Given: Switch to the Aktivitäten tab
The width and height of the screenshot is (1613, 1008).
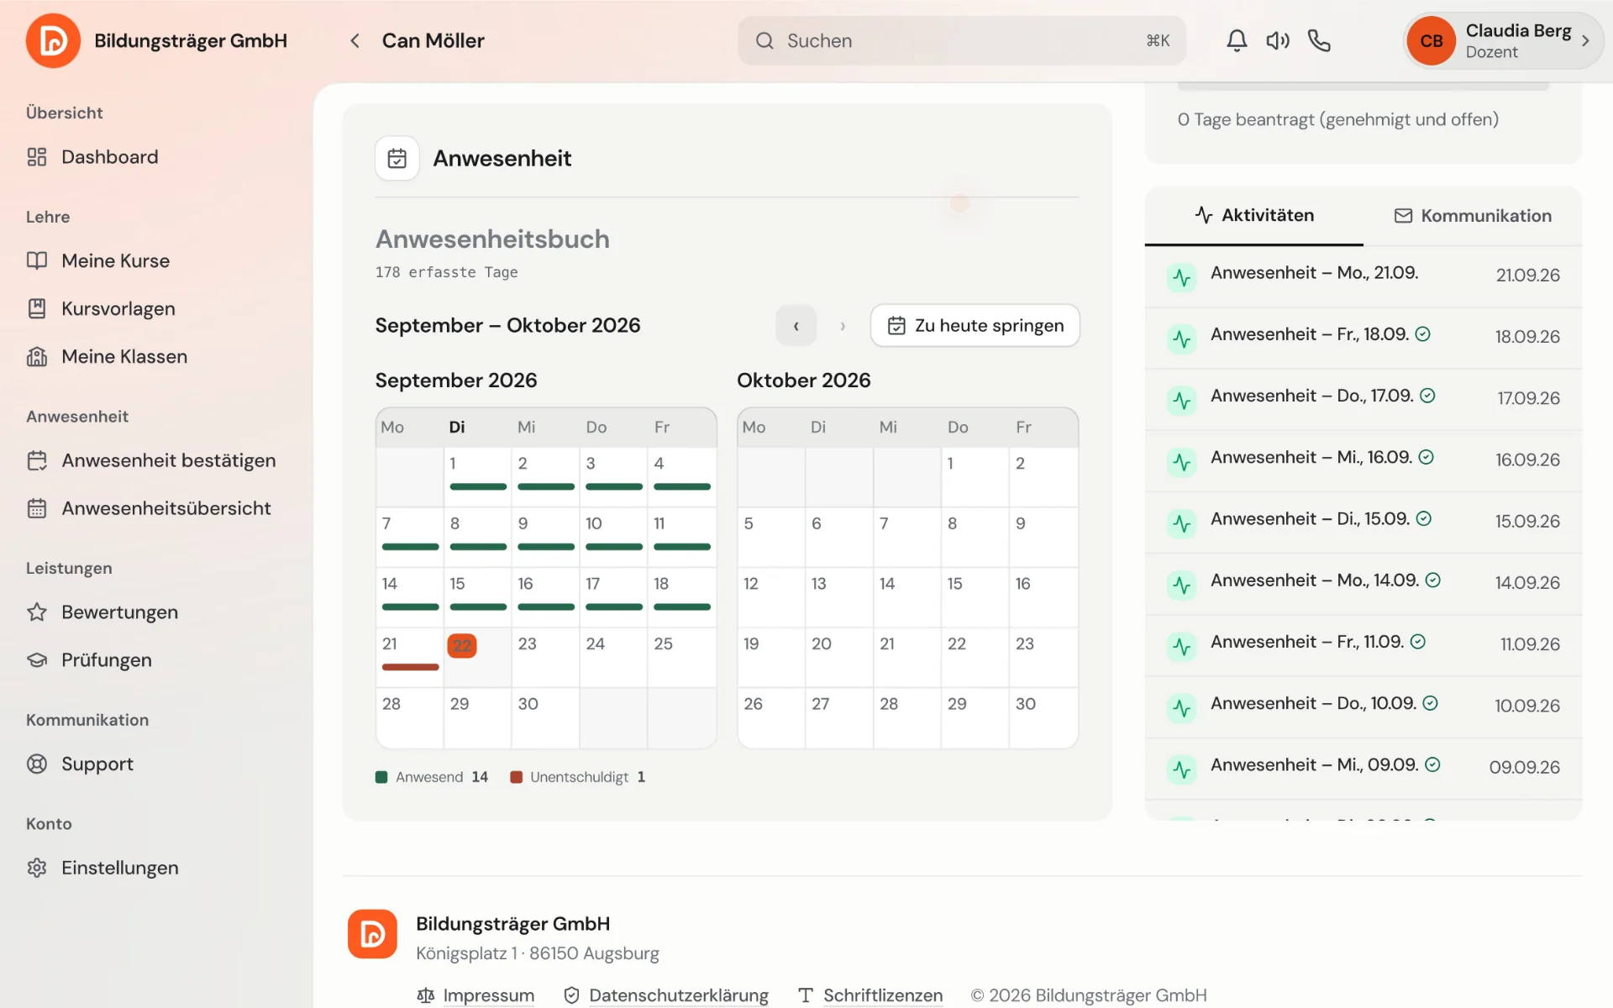Looking at the screenshot, I should 1253,216.
